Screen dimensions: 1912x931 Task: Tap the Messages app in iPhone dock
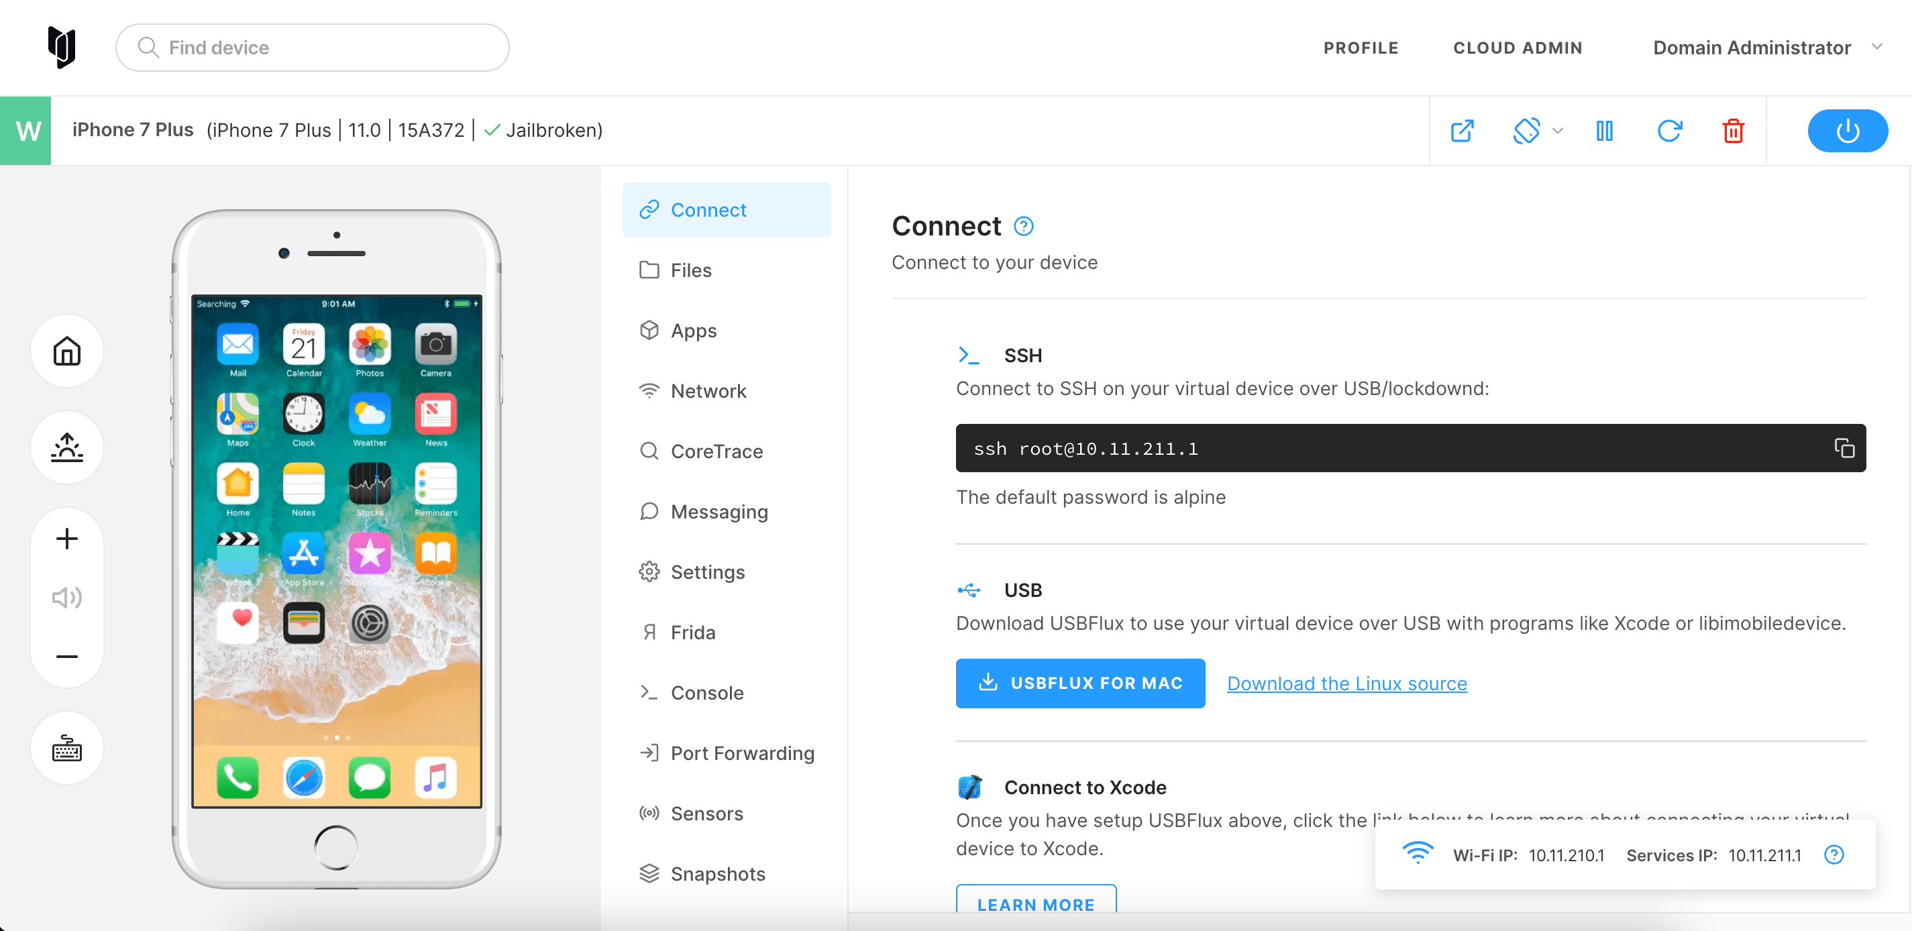click(370, 777)
